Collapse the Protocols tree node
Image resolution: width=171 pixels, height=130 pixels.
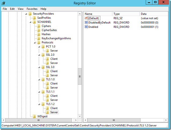click(35, 42)
